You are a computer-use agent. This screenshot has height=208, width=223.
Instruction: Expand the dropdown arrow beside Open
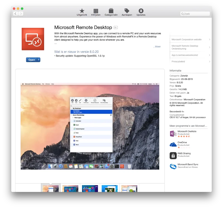tap(39, 60)
